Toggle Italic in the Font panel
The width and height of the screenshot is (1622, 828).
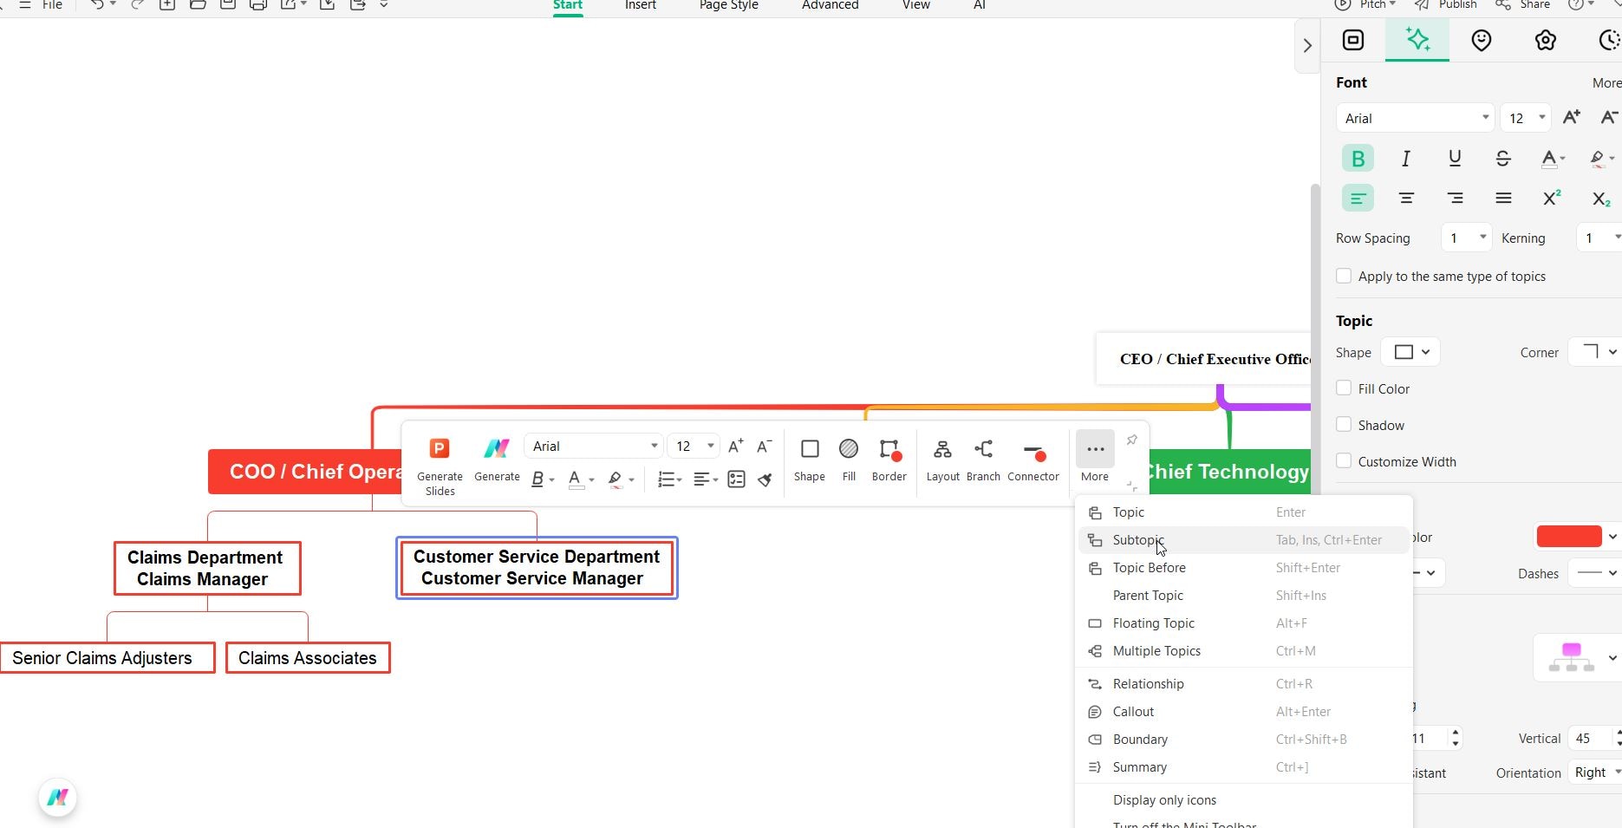(x=1406, y=159)
